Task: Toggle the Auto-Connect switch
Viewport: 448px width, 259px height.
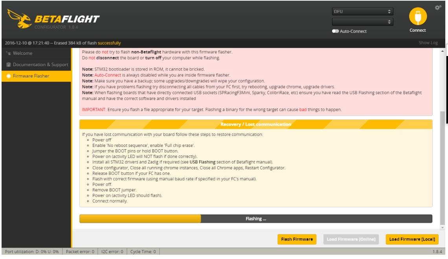Action: point(335,31)
